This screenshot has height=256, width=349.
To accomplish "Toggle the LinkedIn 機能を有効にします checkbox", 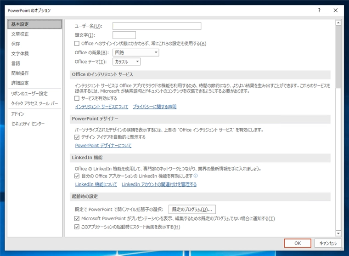I will coord(77,176).
